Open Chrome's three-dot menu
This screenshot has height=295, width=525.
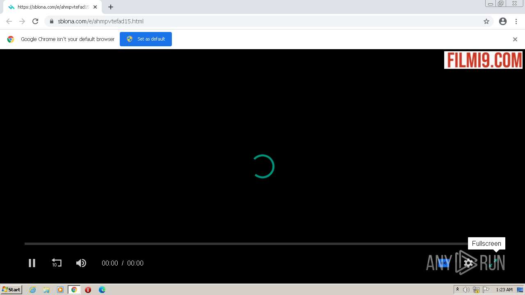516,21
